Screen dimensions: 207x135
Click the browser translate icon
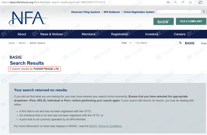(x=168, y=2)
